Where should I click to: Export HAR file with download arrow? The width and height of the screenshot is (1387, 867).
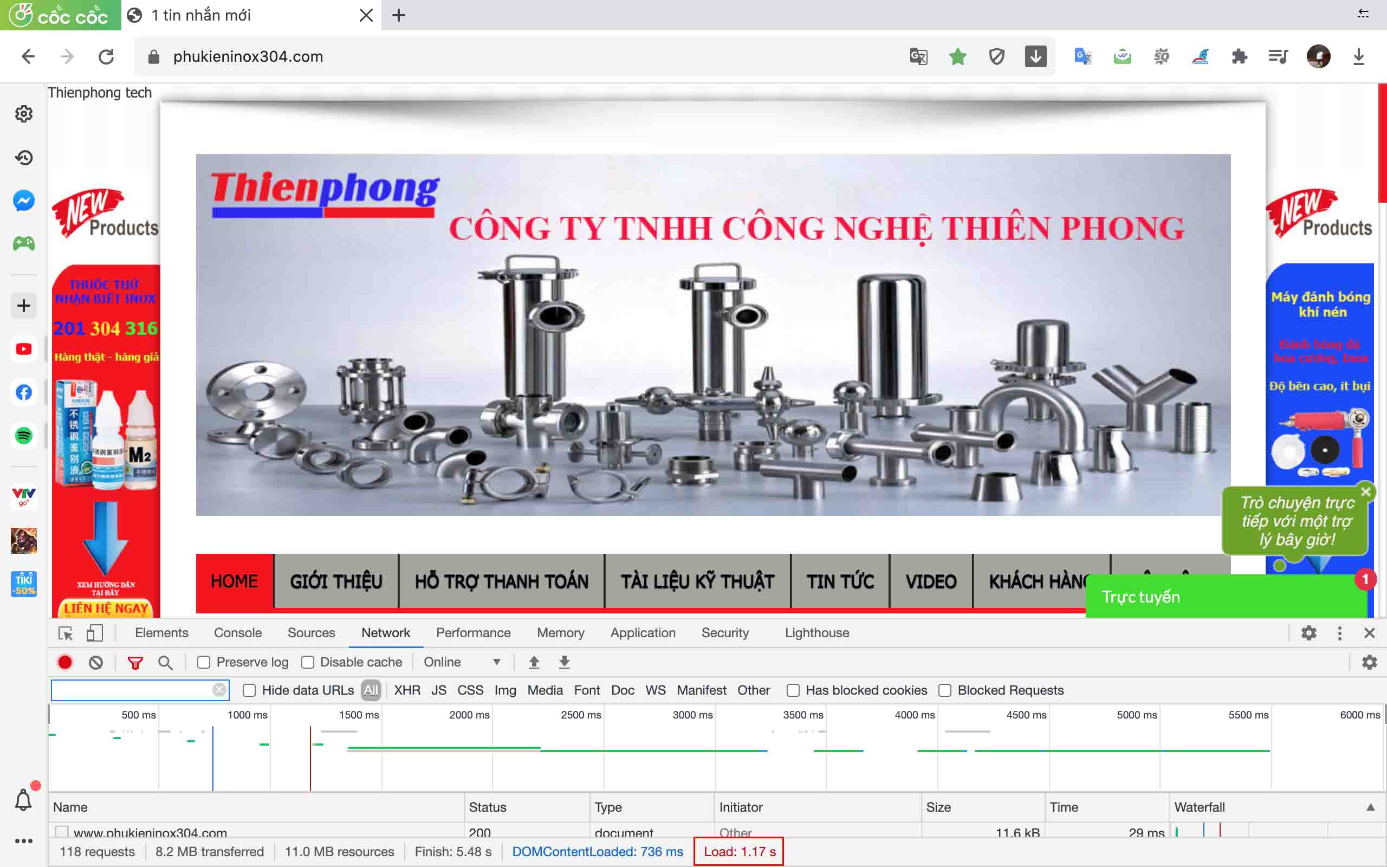pyautogui.click(x=565, y=662)
